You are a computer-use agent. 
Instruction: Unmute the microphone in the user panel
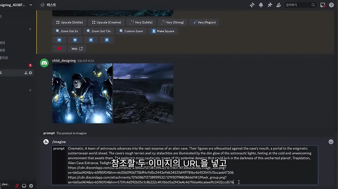pyautogui.click(x=17, y=186)
